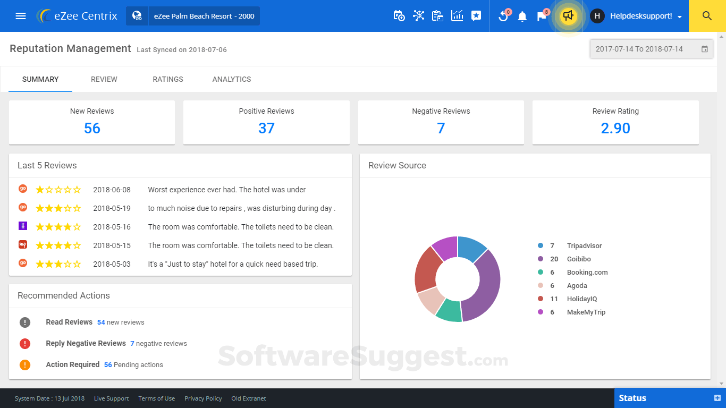Open the eZee Palm Beach Resort property selector

193,16
